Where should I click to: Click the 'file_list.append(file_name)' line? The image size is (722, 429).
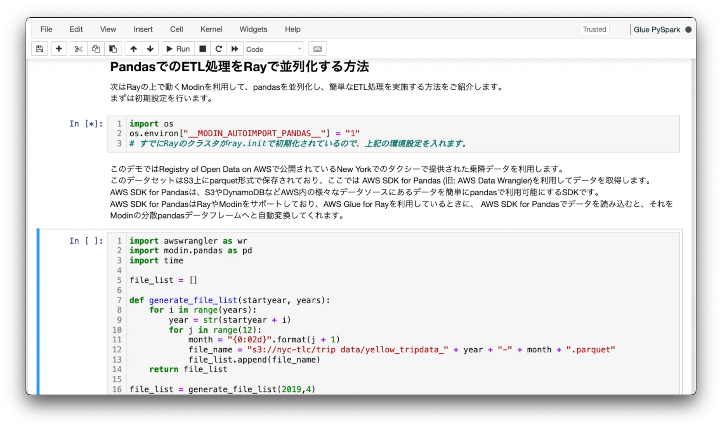click(254, 359)
